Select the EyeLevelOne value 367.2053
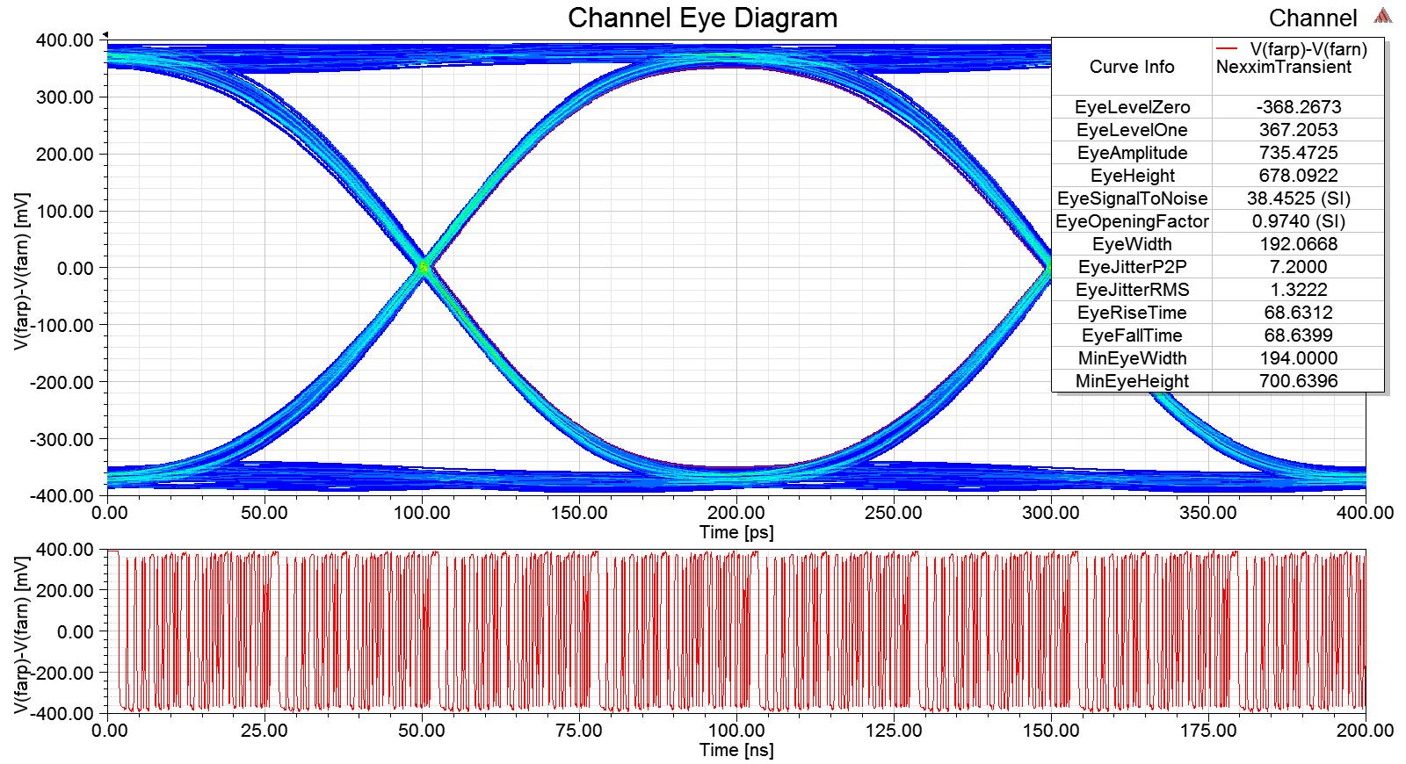Image resolution: width=1406 pixels, height=764 pixels. coord(1298,130)
